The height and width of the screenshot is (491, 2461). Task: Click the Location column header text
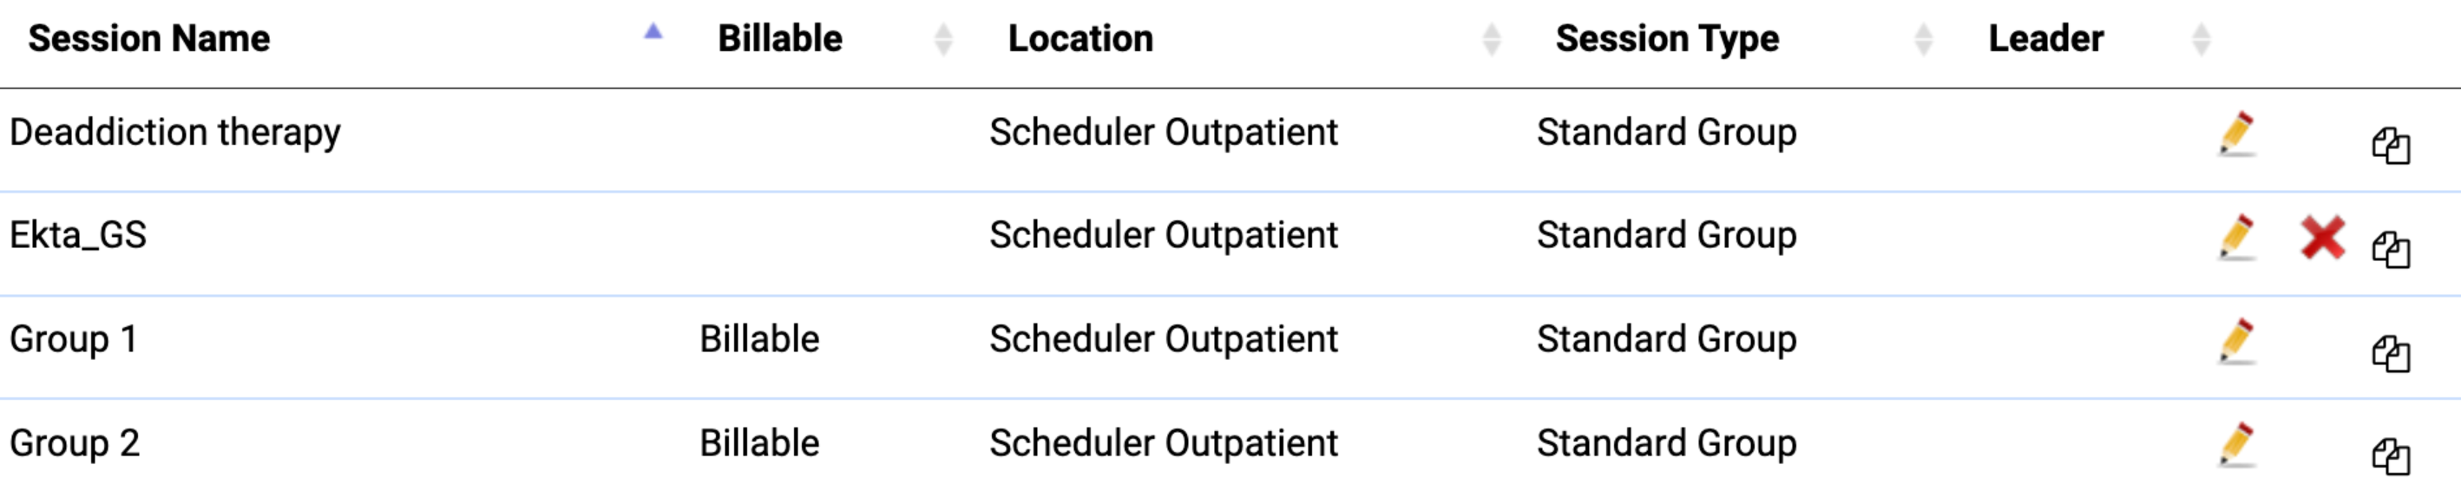1080,39
